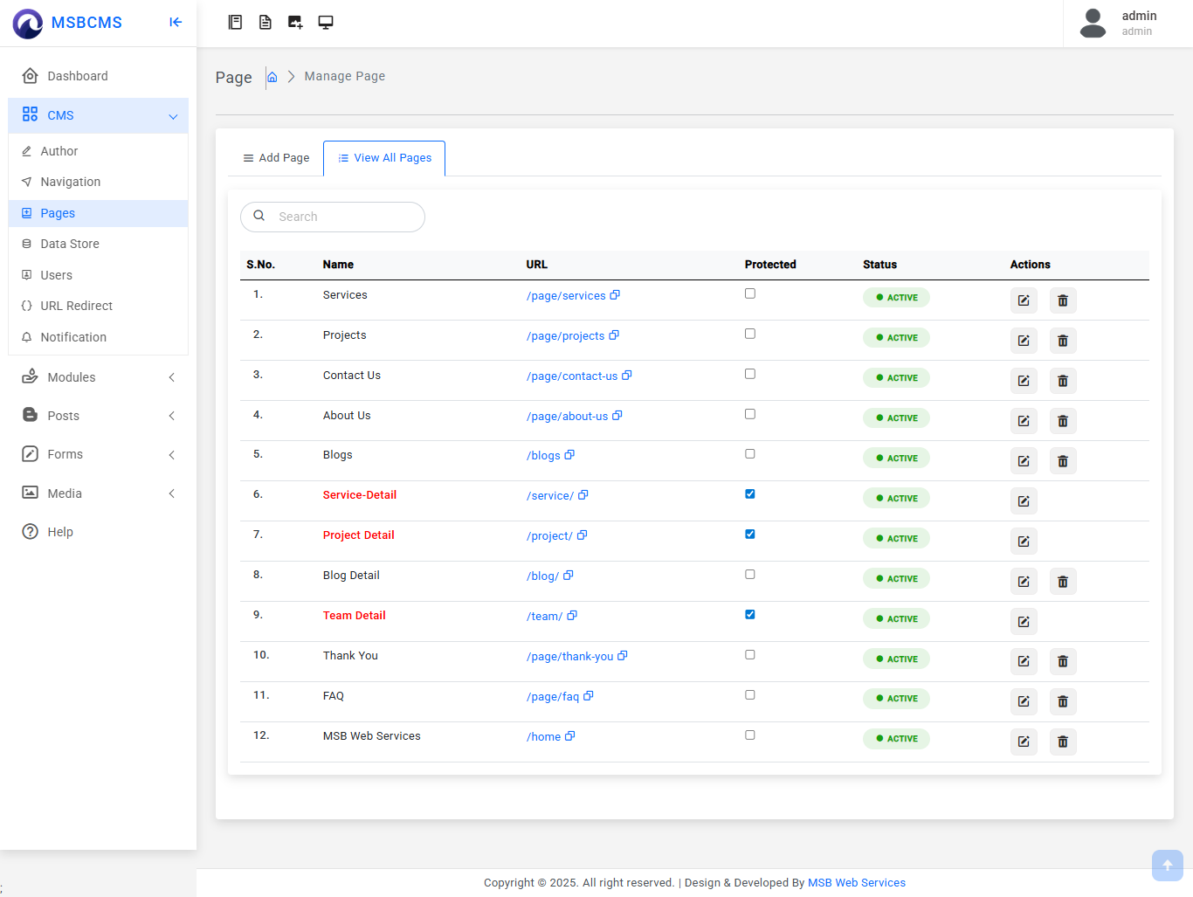Click the add media image icon in toolbar
Image resolution: width=1193 pixels, height=897 pixels.
tap(295, 23)
